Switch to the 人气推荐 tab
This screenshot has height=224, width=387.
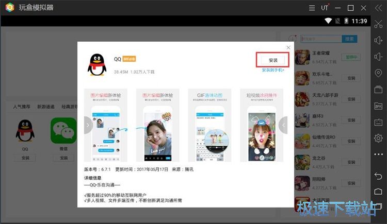pos(22,107)
